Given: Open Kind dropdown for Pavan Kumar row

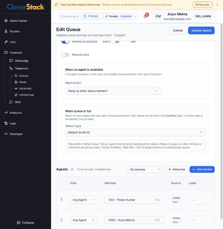Looking at the screenshot, I should [84, 200].
